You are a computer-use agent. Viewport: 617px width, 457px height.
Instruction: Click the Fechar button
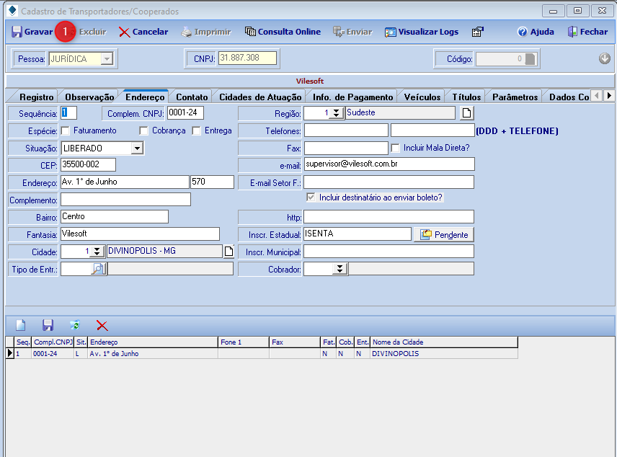pos(587,32)
